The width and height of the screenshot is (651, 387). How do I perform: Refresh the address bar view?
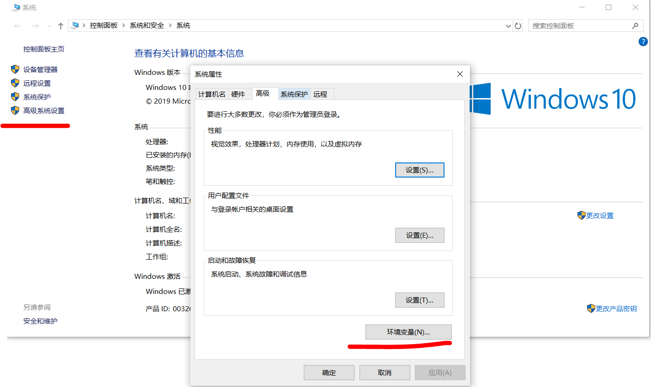[518, 26]
